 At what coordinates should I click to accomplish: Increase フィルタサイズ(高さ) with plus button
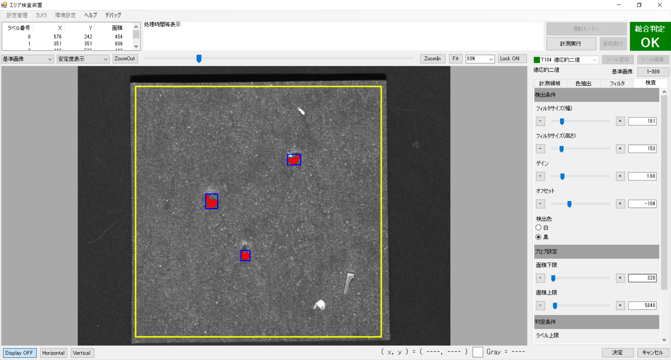[620, 149]
